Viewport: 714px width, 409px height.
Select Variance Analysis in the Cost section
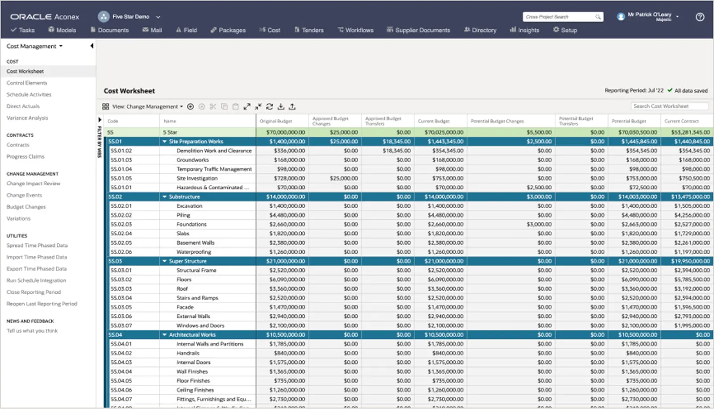click(x=28, y=118)
